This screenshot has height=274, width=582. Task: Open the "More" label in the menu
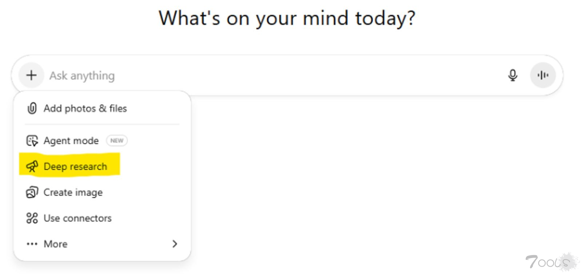56,244
